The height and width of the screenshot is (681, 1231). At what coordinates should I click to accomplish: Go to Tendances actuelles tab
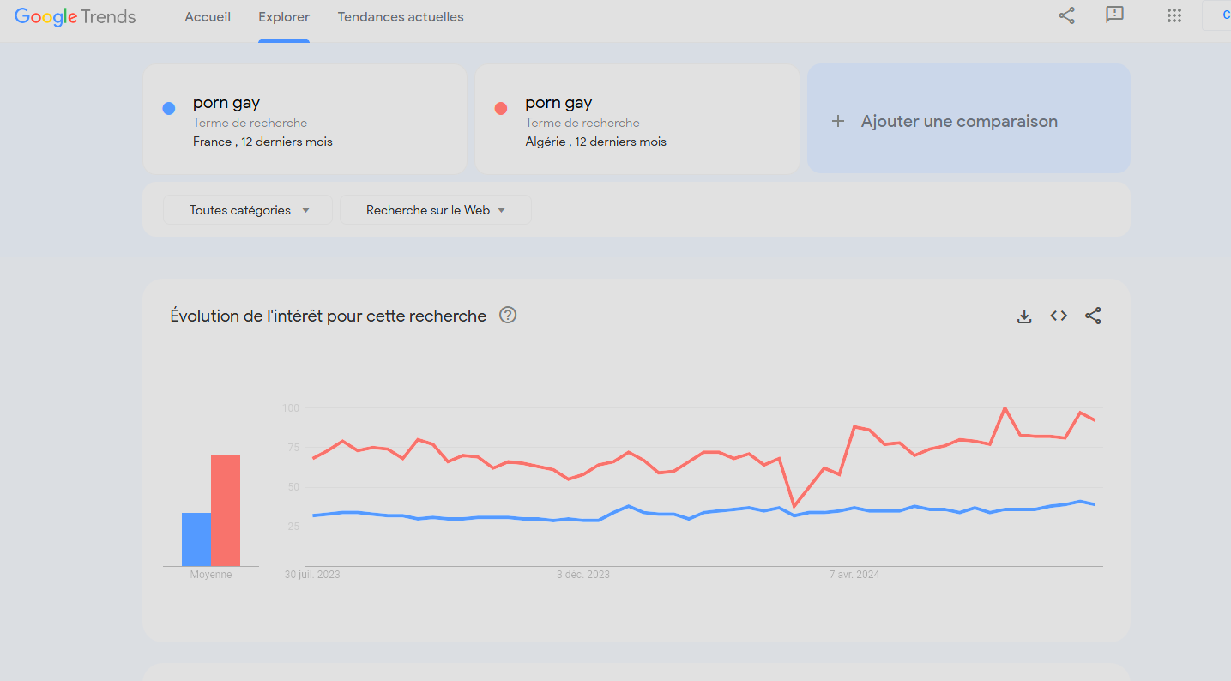click(401, 17)
